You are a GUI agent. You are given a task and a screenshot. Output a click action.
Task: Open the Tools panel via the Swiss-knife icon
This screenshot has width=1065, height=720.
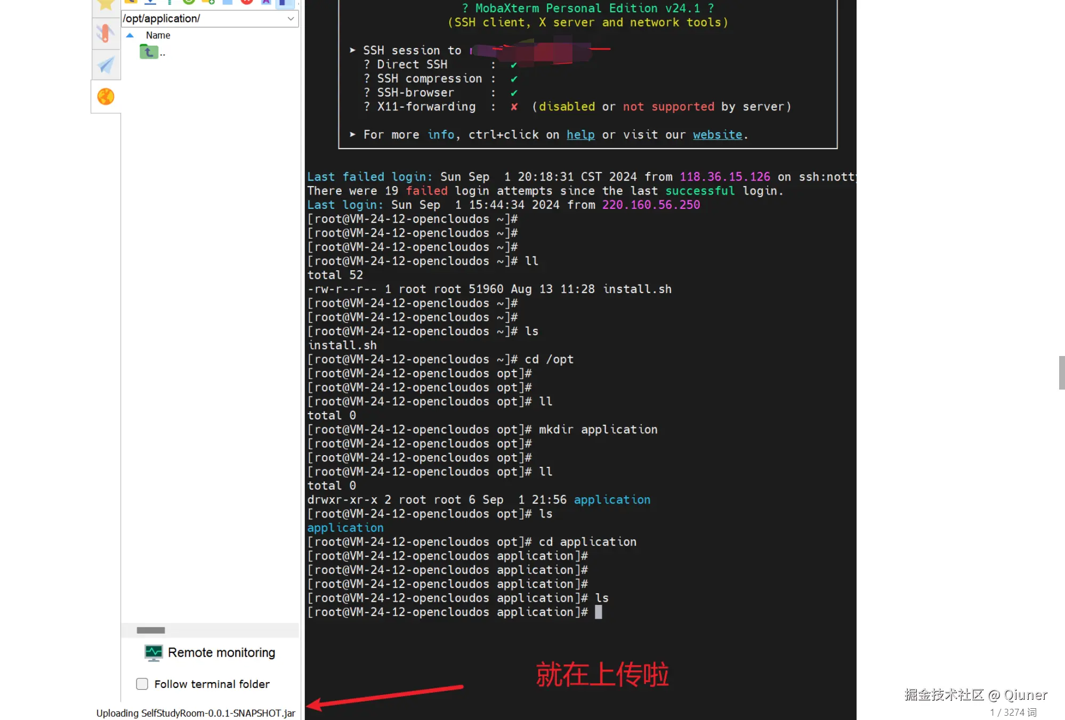point(106,33)
